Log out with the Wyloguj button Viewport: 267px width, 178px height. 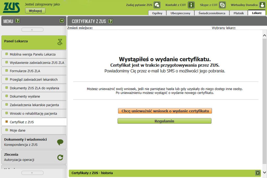(x=35, y=11)
